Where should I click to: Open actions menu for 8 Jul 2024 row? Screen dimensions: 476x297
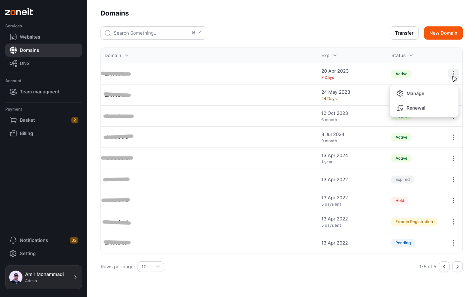tap(454, 137)
